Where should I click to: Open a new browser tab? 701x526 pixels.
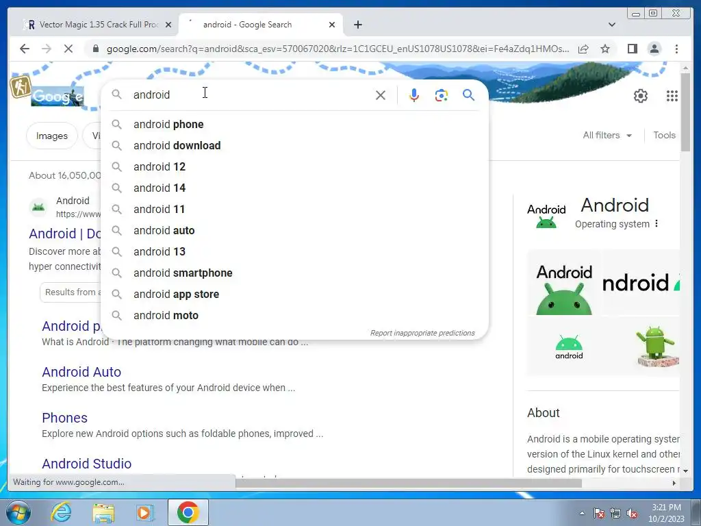(357, 25)
